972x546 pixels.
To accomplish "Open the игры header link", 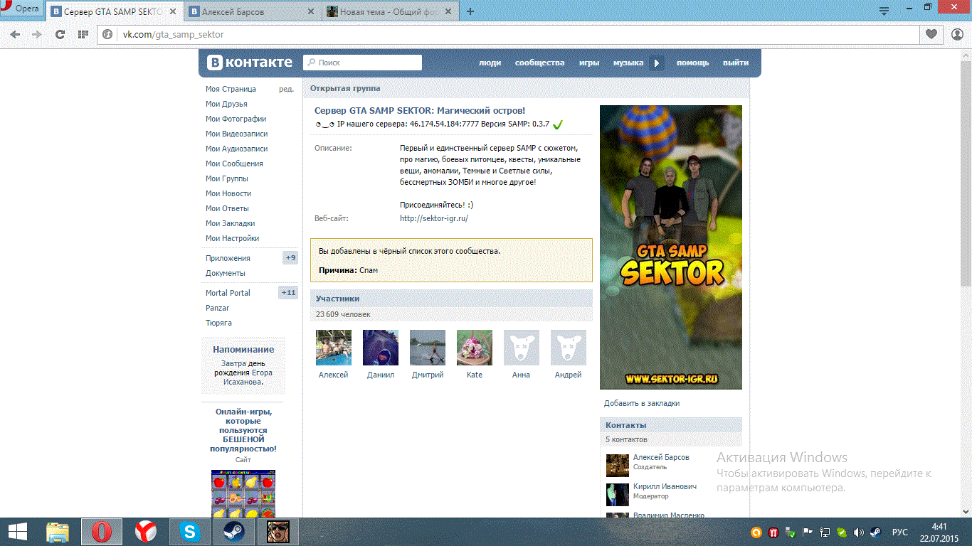I will [x=588, y=63].
